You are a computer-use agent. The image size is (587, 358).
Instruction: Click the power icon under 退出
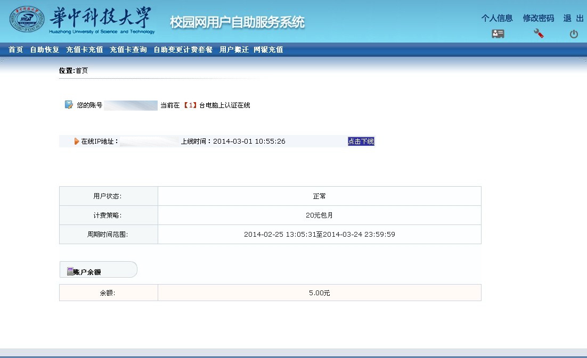point(573,33)
